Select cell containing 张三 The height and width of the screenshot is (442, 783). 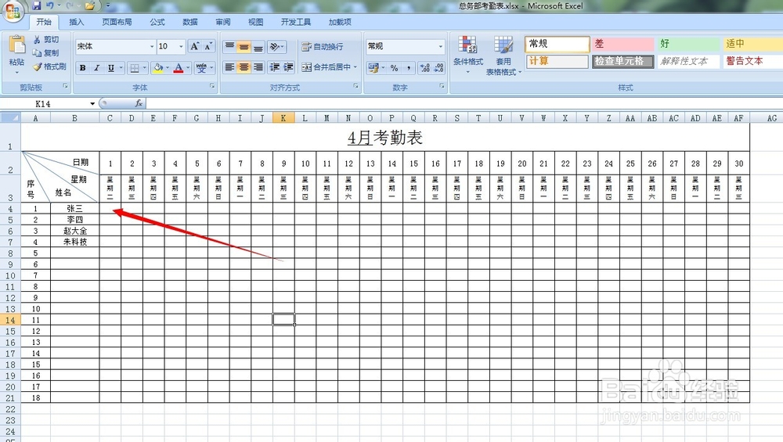click(x=75, y=209)
